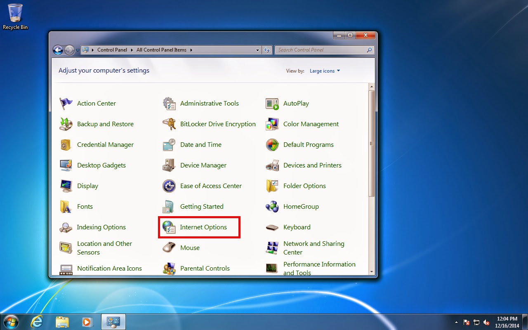Click the Credential Manager safe icon
This screenshot has height=330, width=528.
coord(66,145)
